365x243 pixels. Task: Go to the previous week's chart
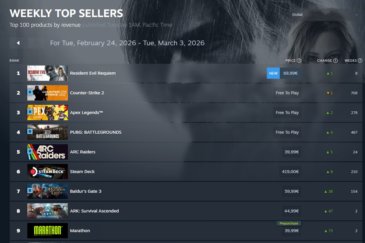pos(18,43)
